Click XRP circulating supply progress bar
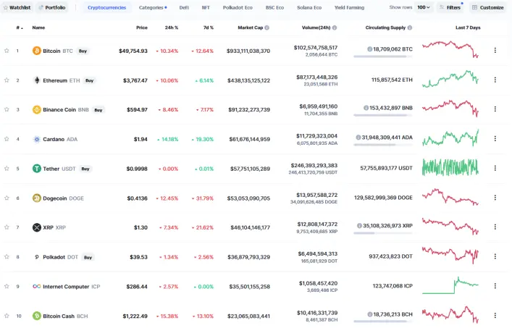Image resolution: width=512 pixels, height=328 pixels. point(382,233)
